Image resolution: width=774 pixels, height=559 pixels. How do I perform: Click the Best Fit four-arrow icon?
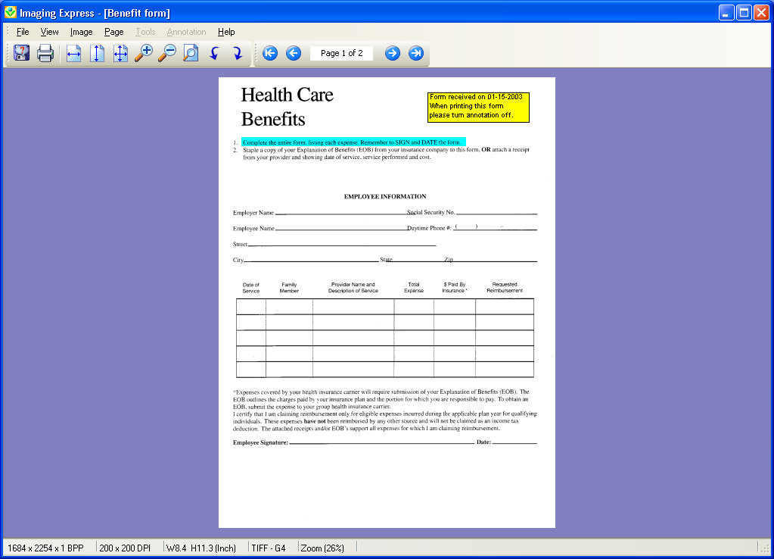(120, 53)
